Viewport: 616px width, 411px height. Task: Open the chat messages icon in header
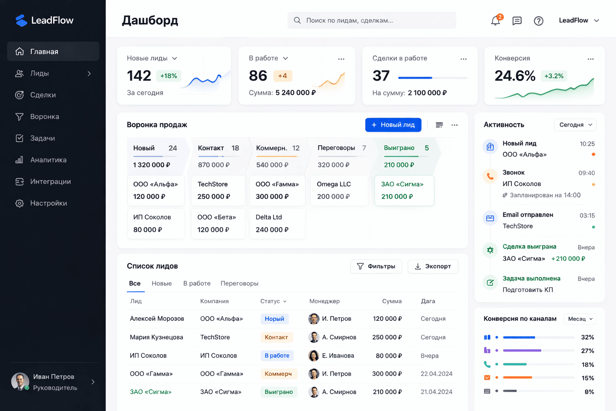click(x=517, y=20)
